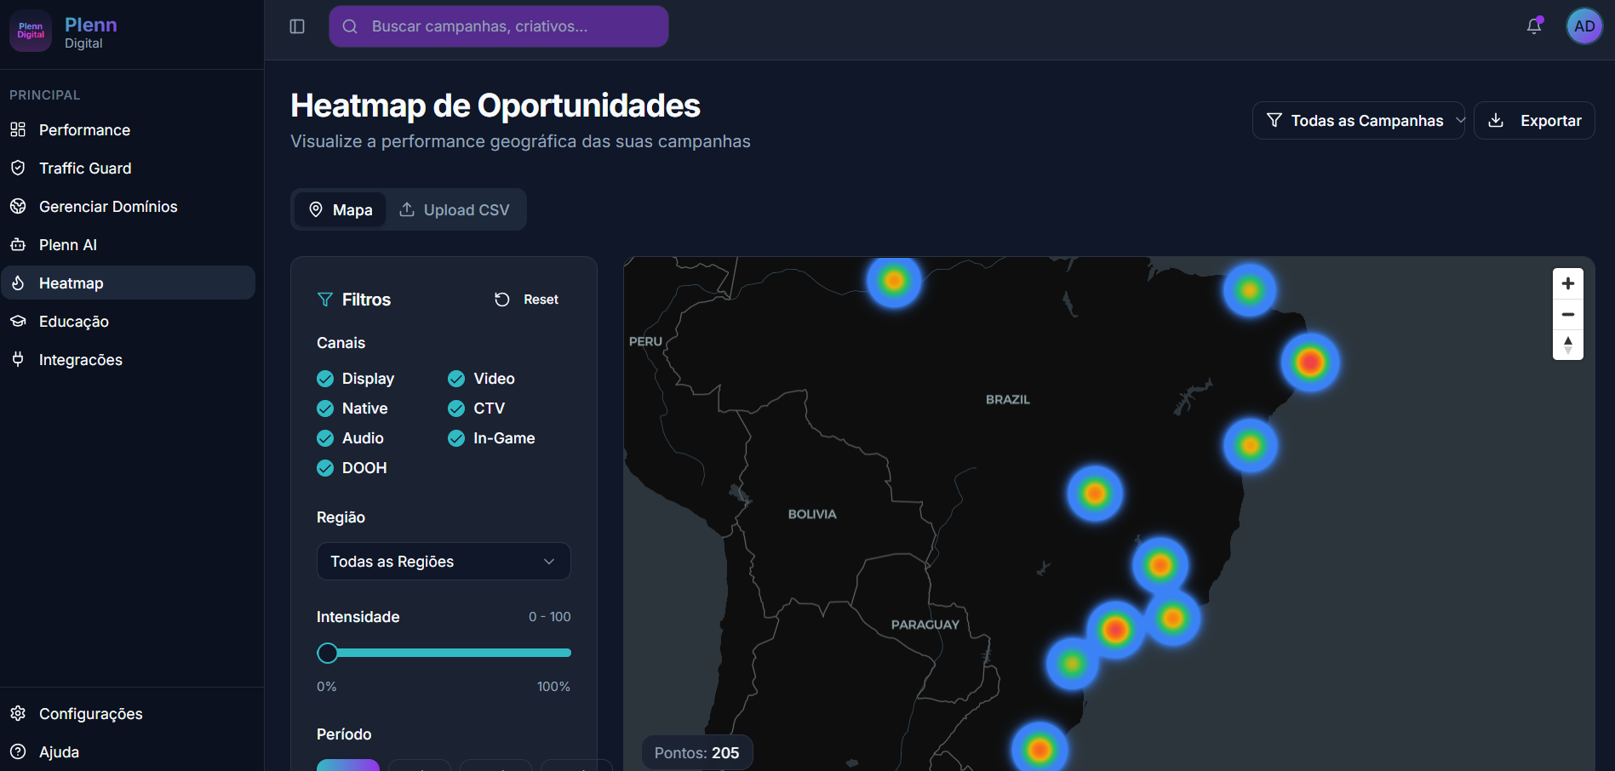Open Traffic Guard from the sidebar
Image resolution: width=1615 pixels, height=771 pixels.
point(84,168)
